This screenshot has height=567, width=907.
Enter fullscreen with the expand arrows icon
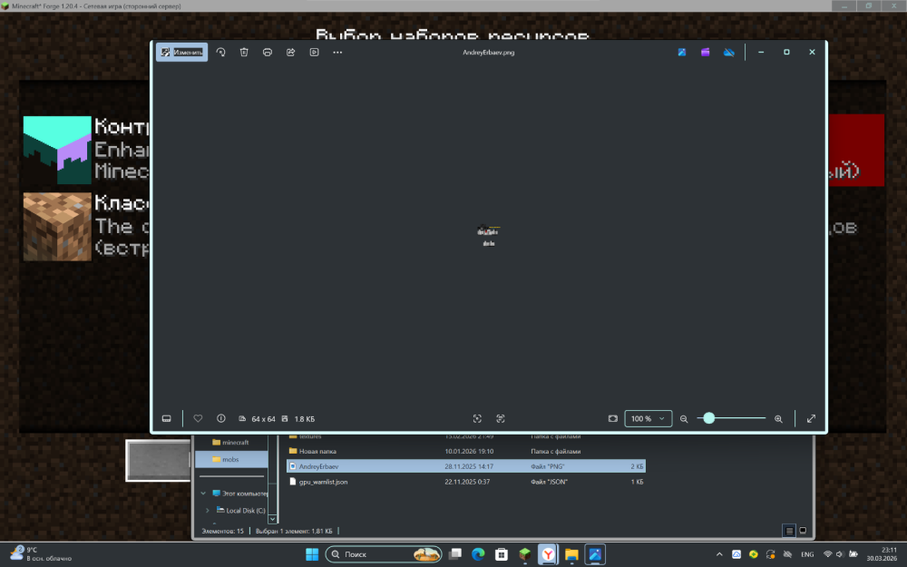pos(811,419)
